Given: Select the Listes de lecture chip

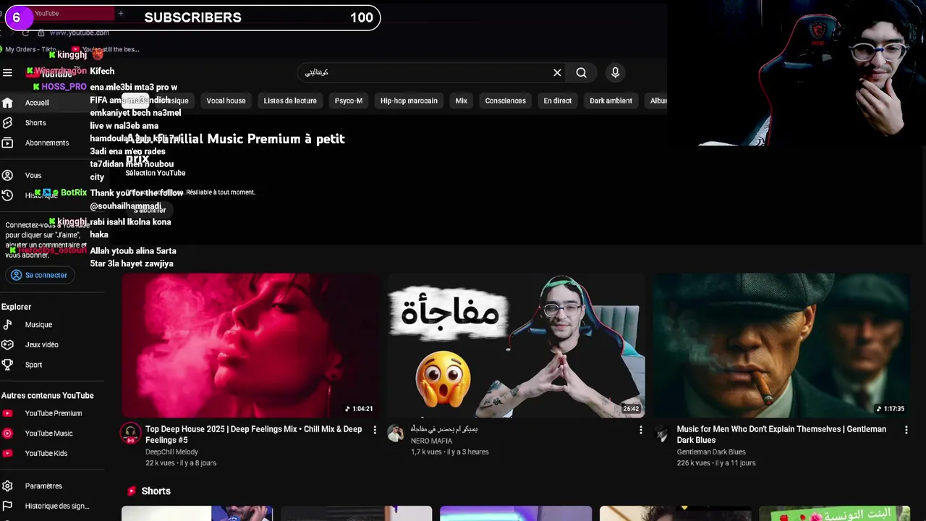Looking at the screenshot, I should (290, 101).
